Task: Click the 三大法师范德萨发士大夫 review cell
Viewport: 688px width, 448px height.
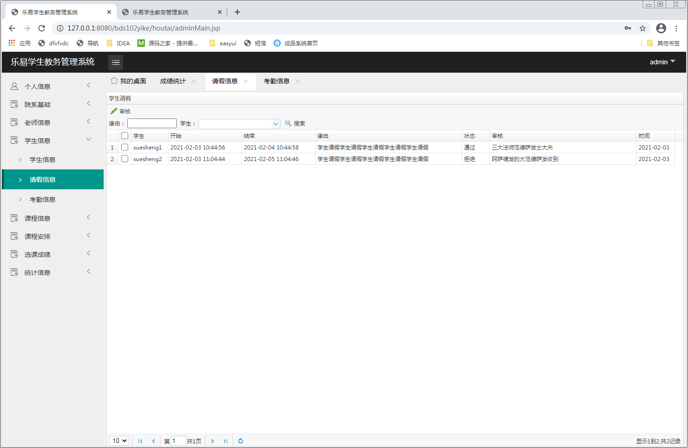Action: (x=563, y=147)
